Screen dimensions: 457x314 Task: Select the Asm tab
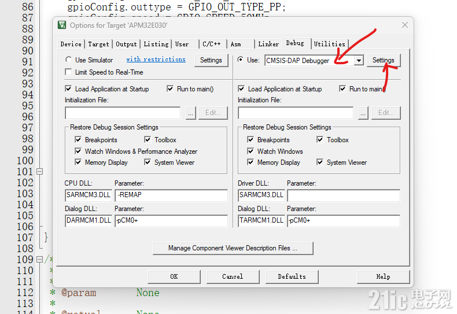pyautogui.click(x=241, y=44)
